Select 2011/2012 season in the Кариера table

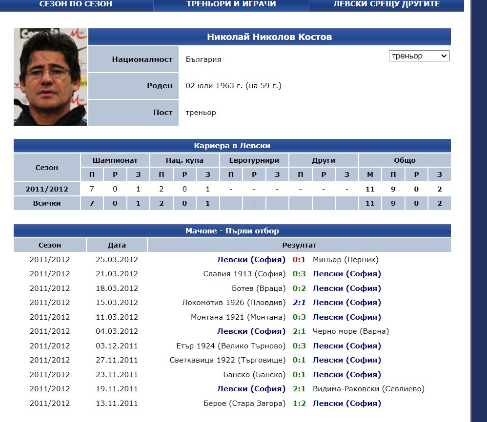(47, 189)
